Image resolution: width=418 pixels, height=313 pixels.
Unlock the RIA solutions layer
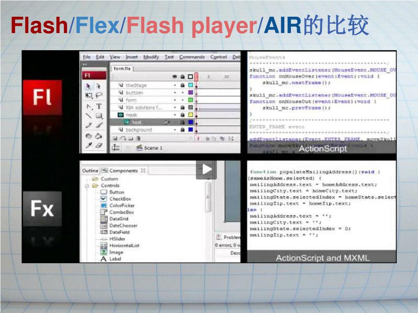click(183, 107)
